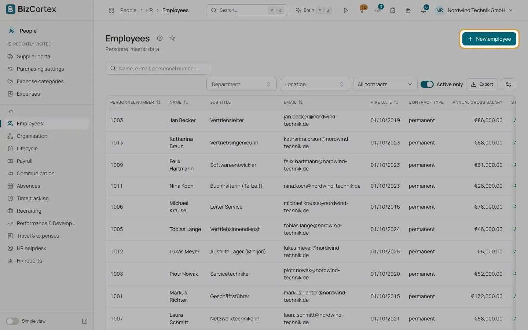528x330 pixels.
Task: Open table settings sliders icon
Action: [x=509, y=84]
